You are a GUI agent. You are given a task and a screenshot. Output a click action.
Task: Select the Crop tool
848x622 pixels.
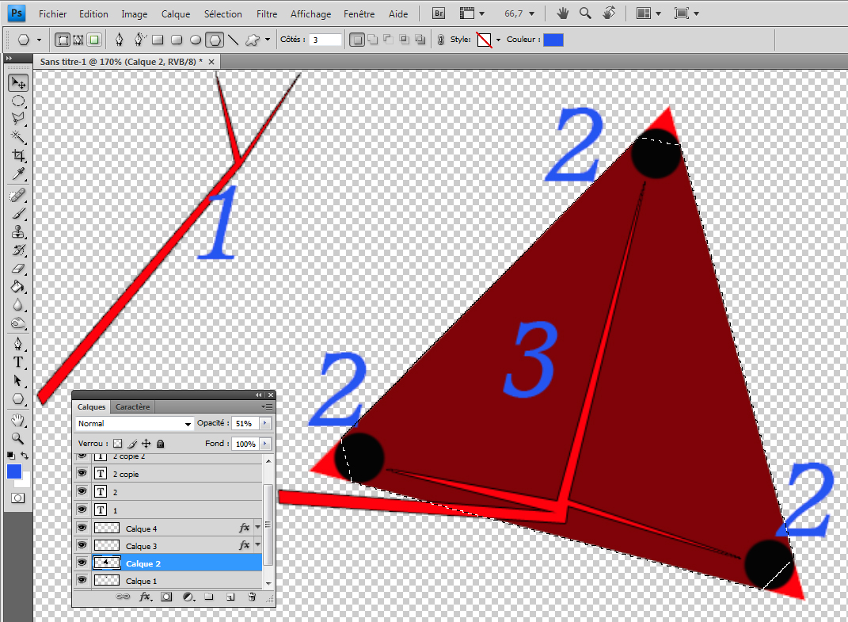(x=18, y=155)
